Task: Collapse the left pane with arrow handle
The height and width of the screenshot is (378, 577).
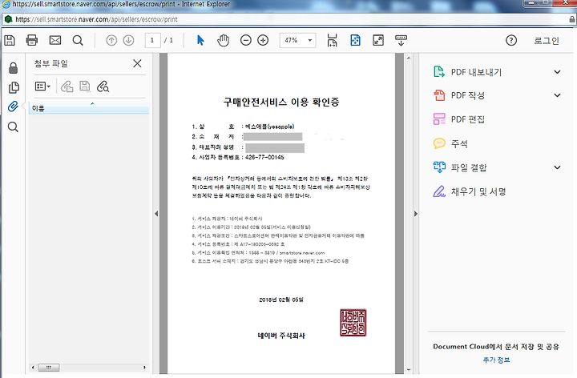Action: [x=156, y=214]
